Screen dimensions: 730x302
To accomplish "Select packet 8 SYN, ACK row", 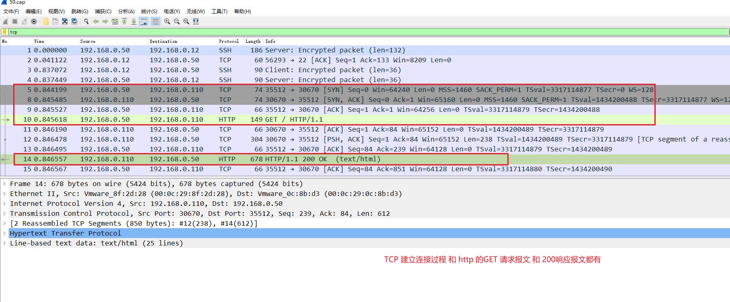I will point(365,99).
